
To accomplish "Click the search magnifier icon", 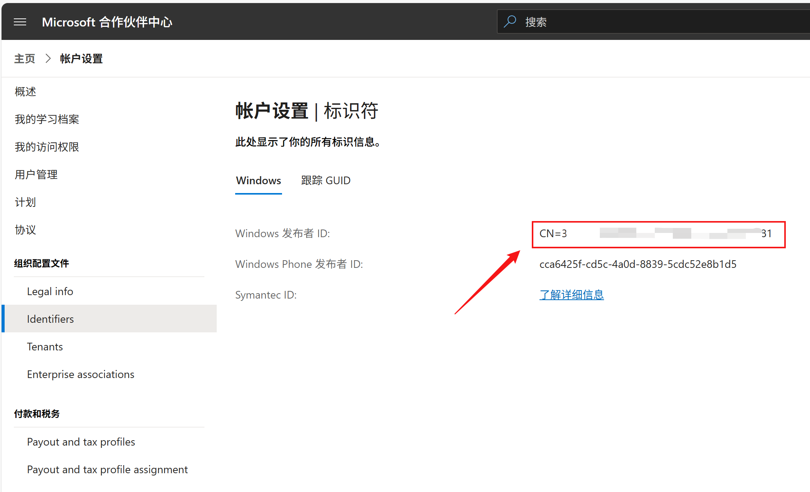I will [x=510, y=21].
